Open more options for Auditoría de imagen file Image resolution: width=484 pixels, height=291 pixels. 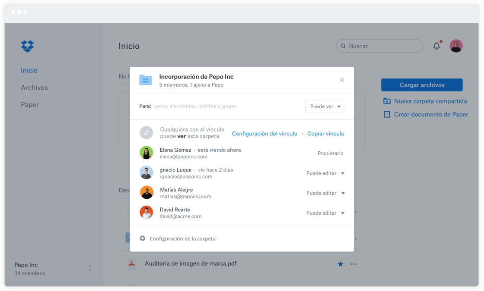tap(354, 264)
